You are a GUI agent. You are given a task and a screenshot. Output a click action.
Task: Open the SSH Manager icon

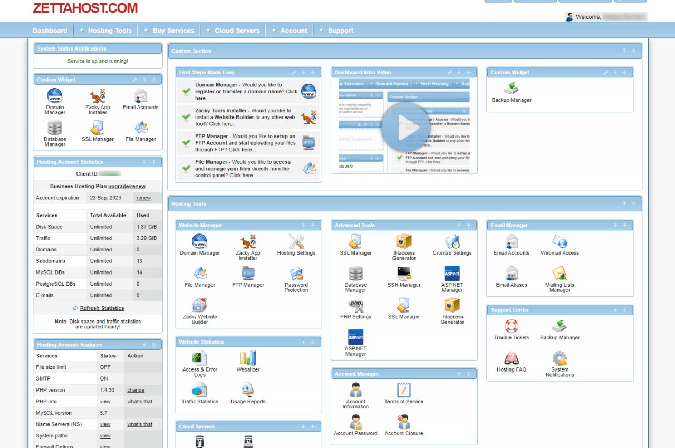tap(404, 277)
